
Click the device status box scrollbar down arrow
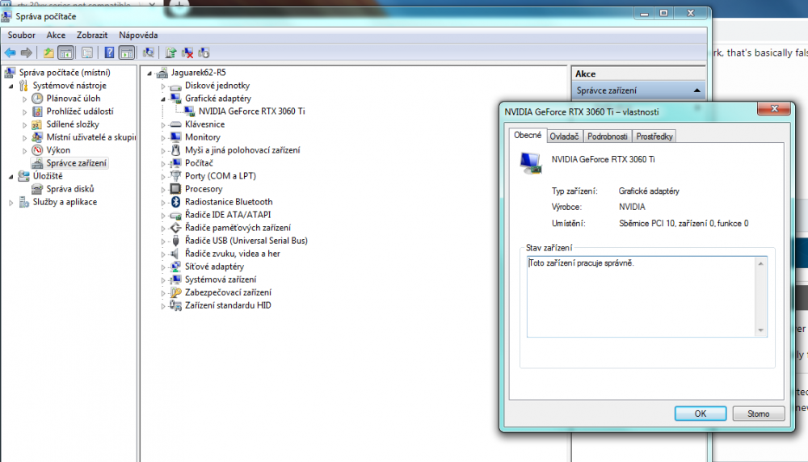(x=760, y=330)
